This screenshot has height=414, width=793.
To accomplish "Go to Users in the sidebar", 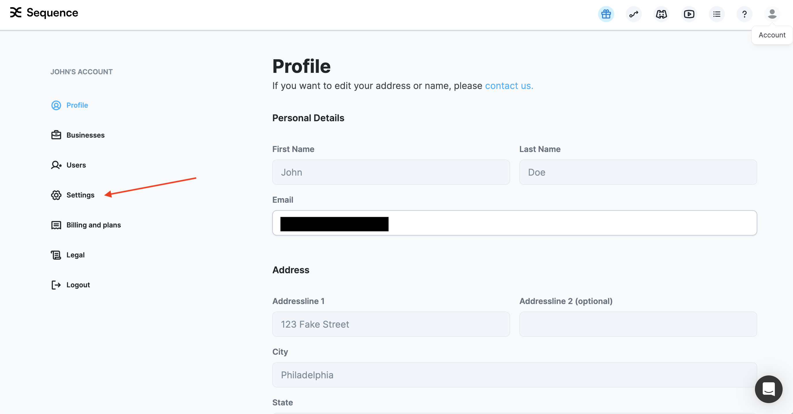I will 68,165.
